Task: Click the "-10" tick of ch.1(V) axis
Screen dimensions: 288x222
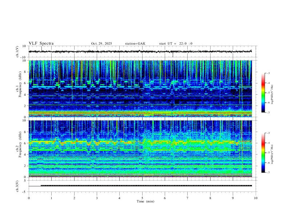Action: click(24, 57)
